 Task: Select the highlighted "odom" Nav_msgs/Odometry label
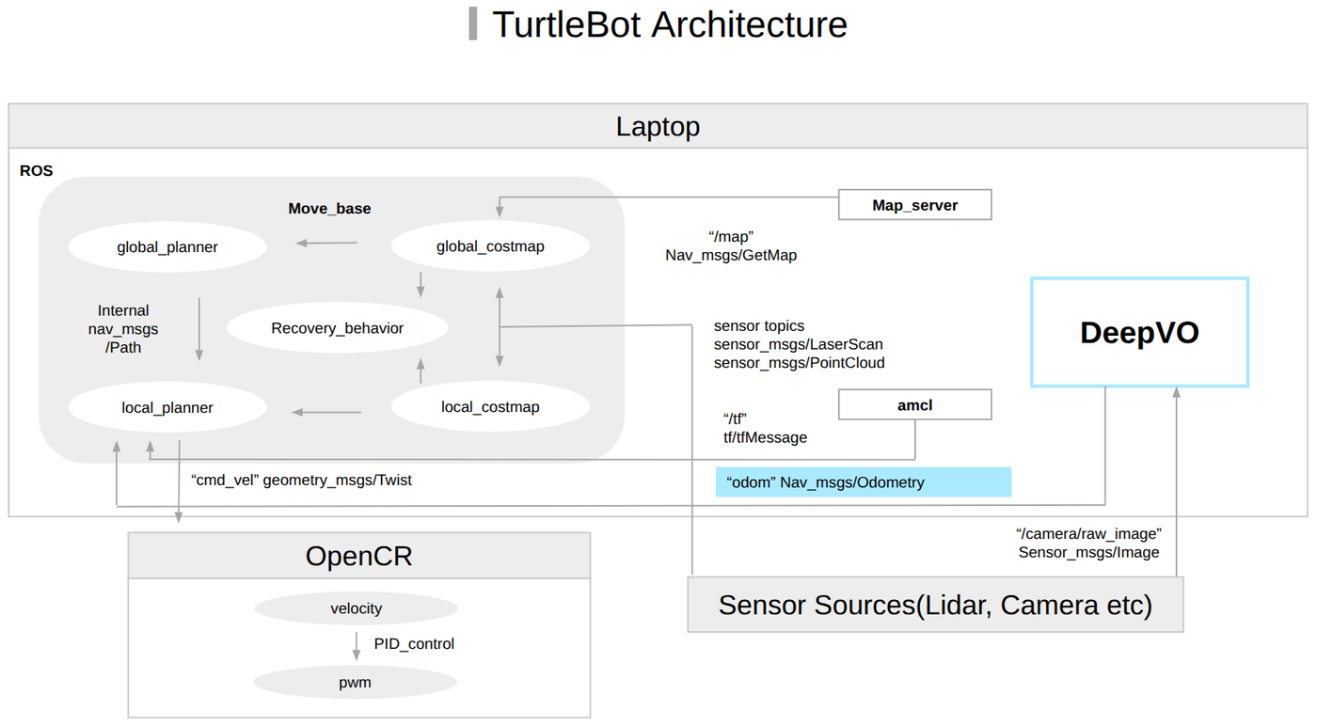[x=864, y=481]
